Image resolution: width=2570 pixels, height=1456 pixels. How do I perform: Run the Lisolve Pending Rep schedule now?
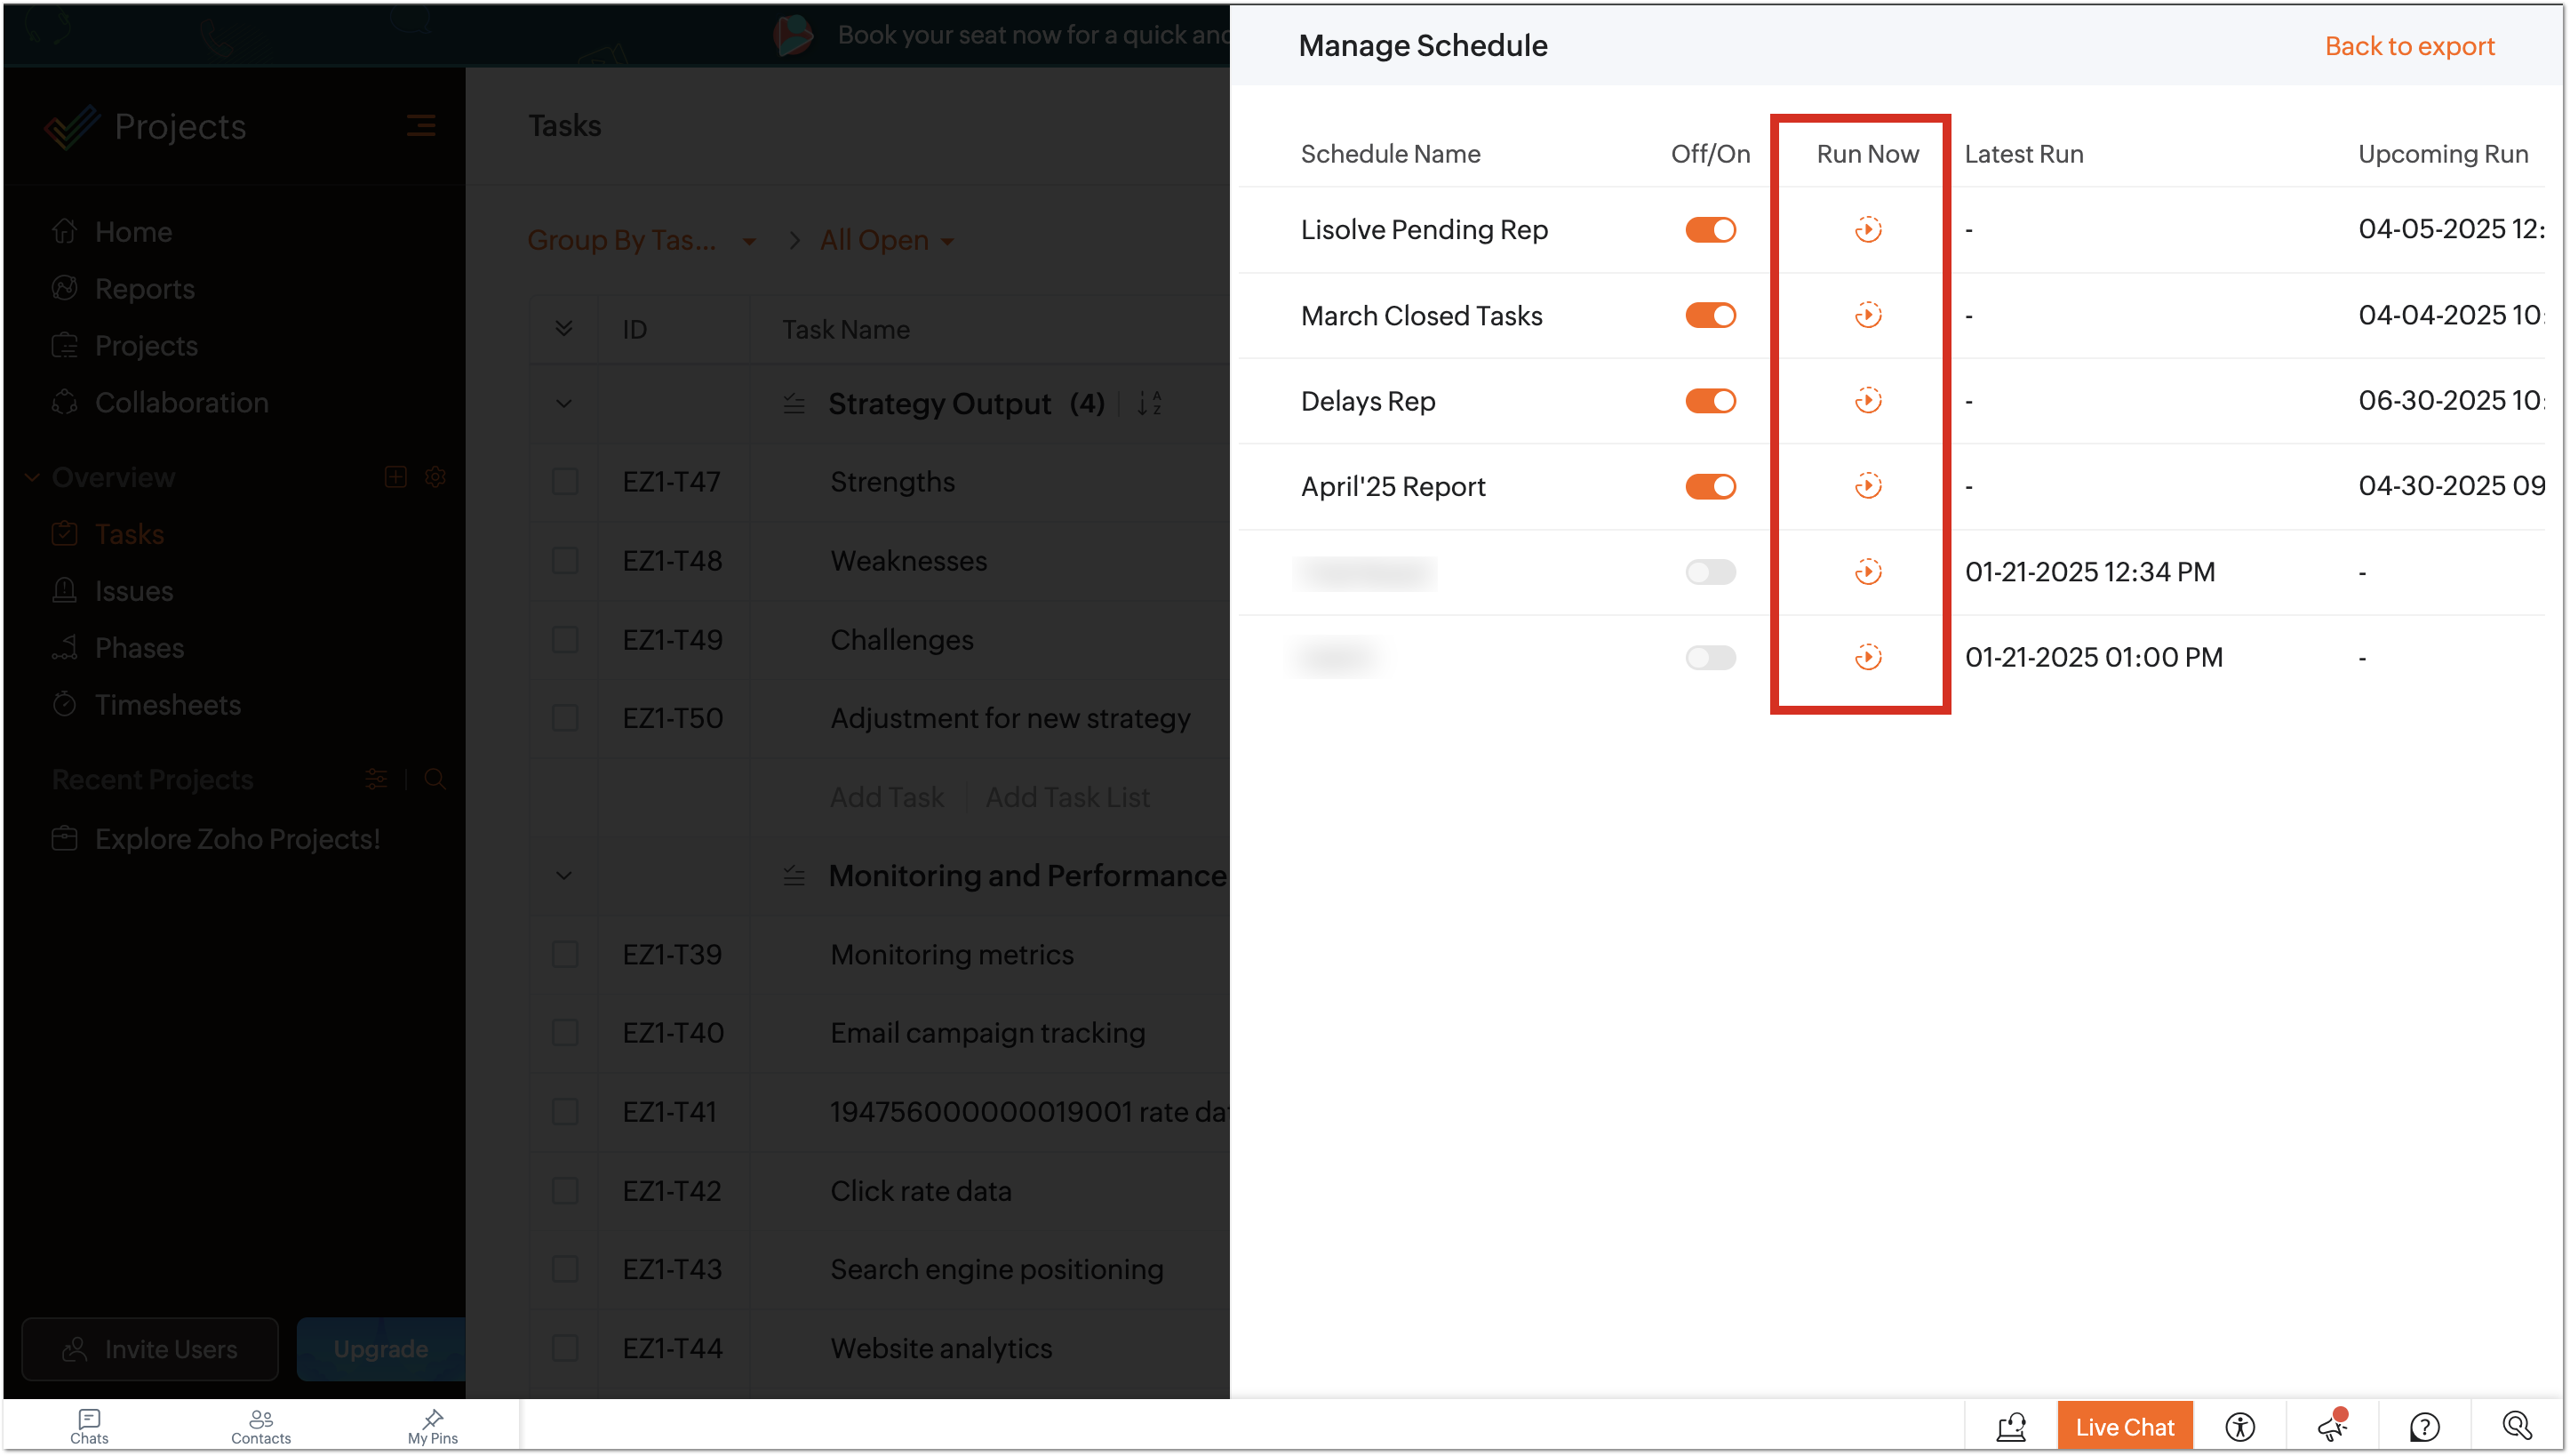(1867, 230)
